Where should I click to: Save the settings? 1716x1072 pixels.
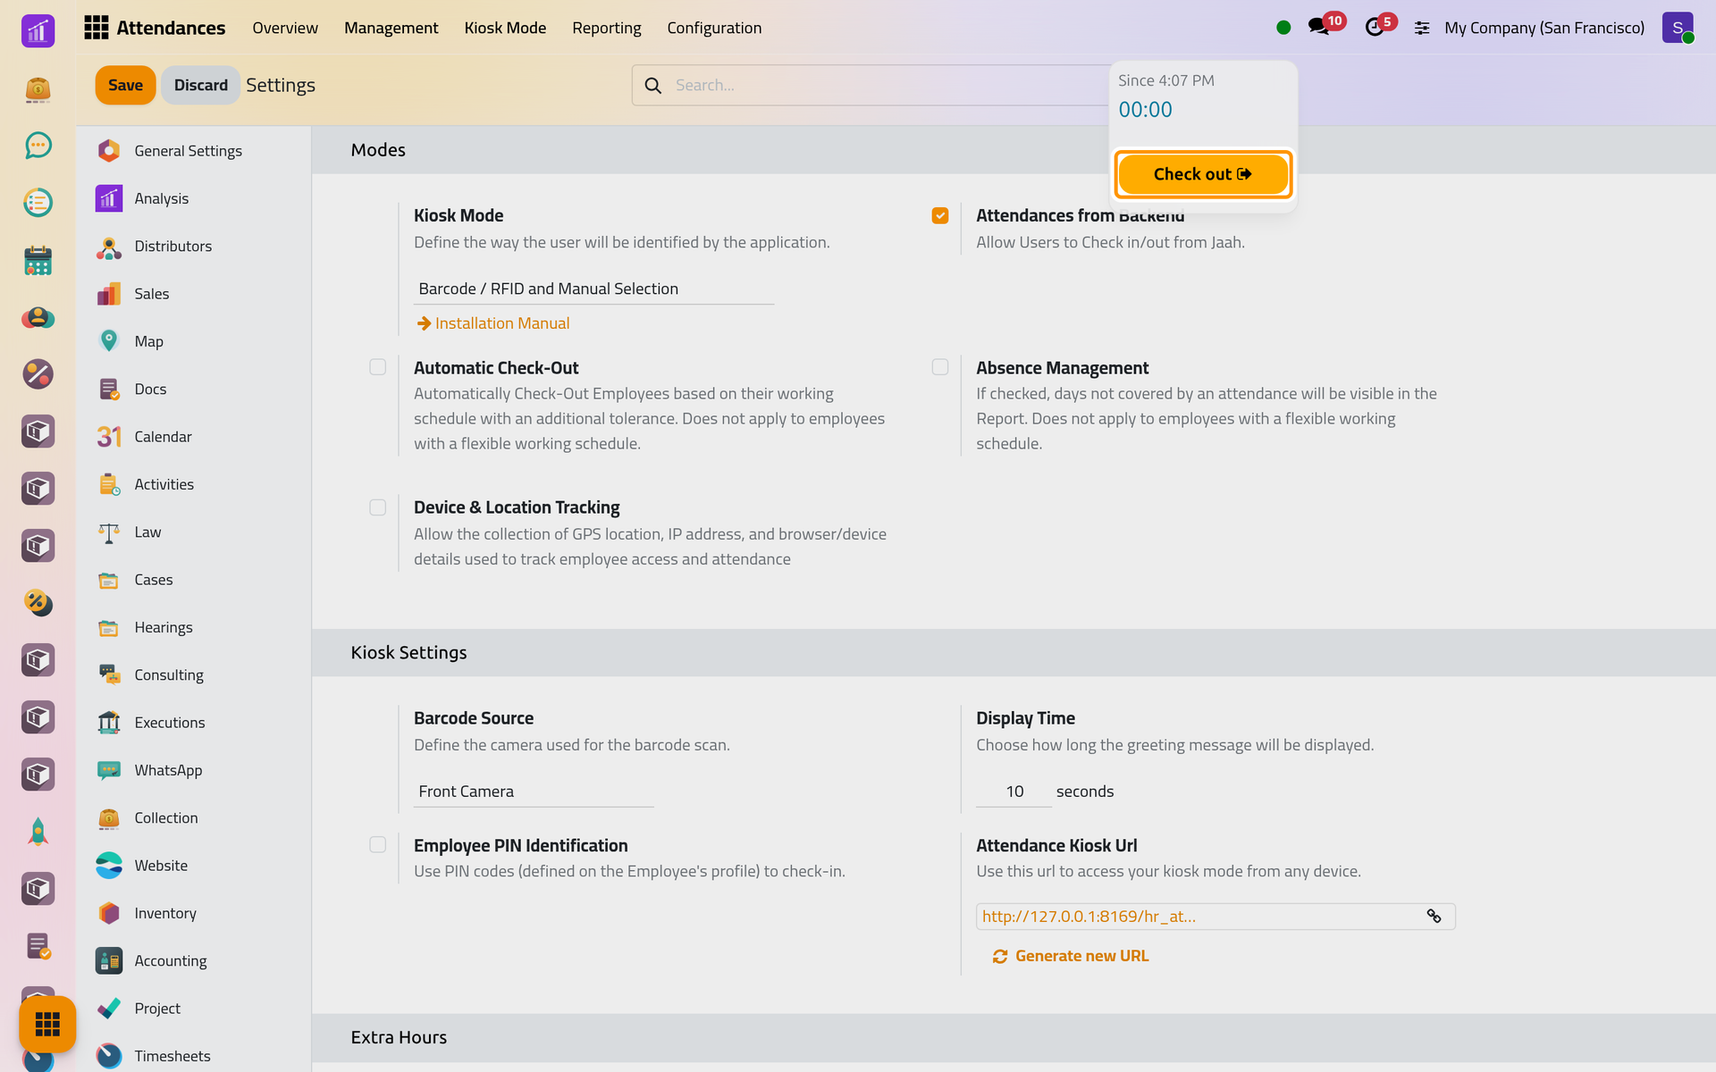click(x=126, y=85)
